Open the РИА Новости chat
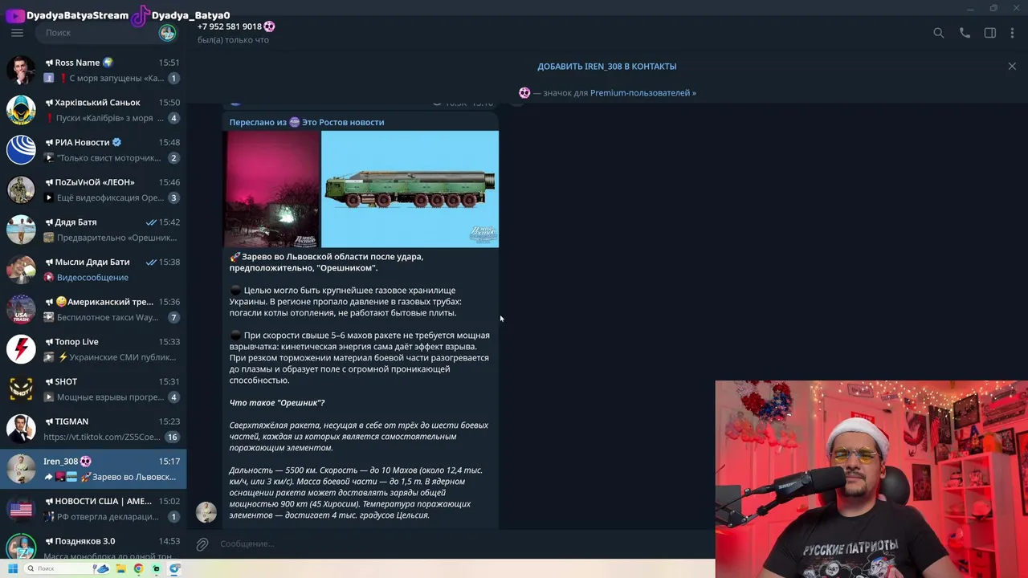1028x578 pixels. point(93,150)
